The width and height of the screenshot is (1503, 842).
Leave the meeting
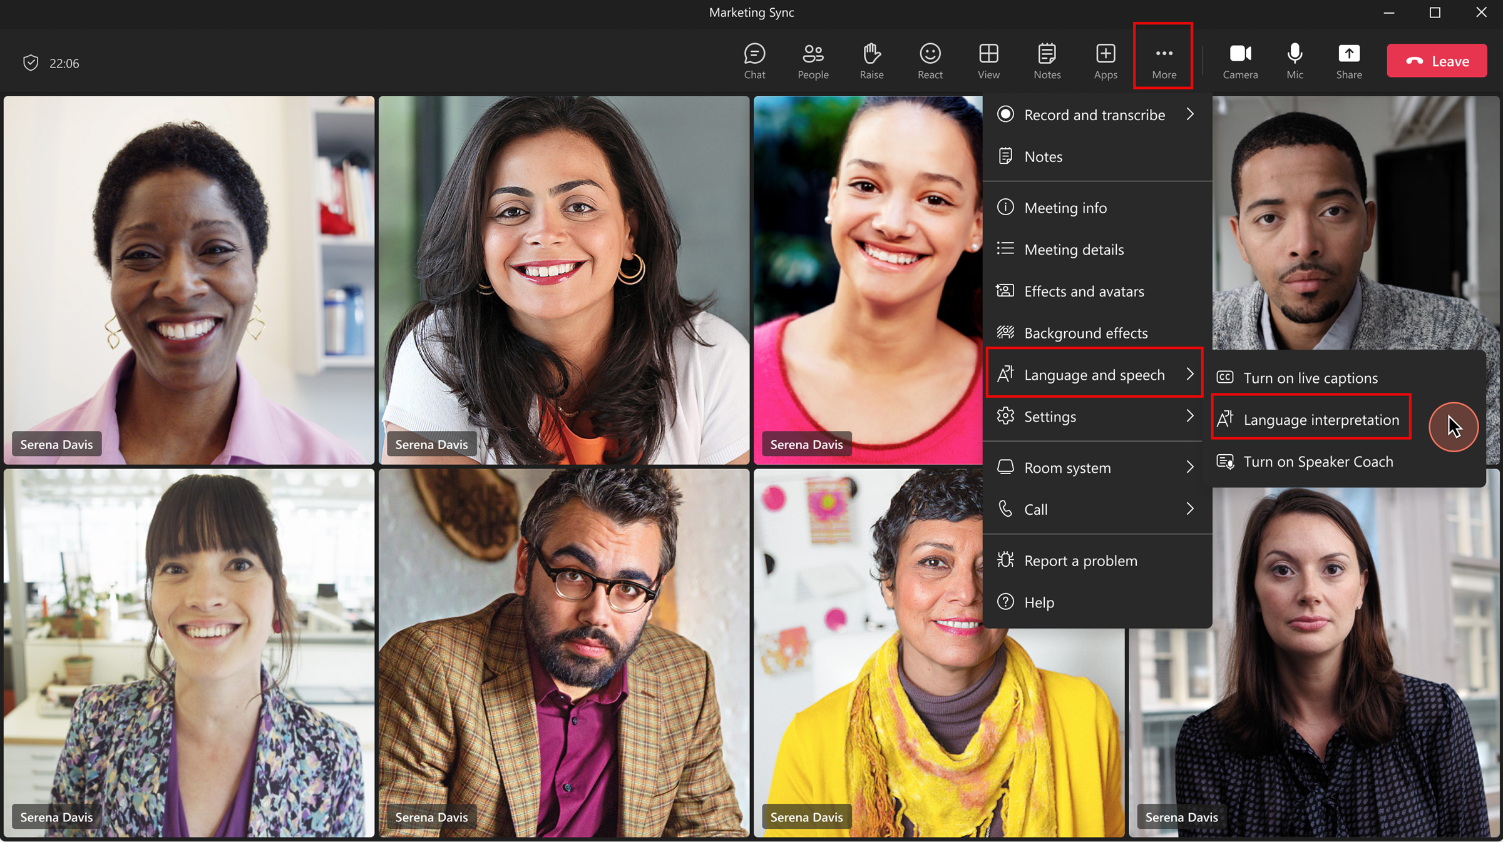[x=1436, y=61]
